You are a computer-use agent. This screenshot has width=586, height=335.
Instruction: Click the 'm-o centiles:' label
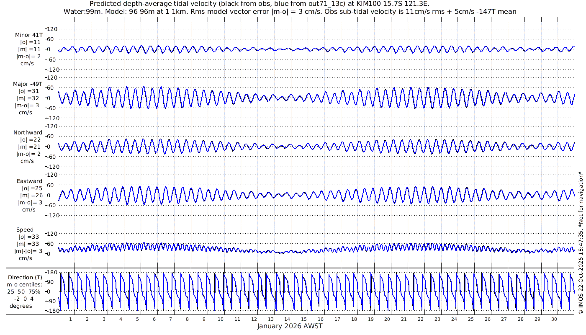[x=26, y=284]
